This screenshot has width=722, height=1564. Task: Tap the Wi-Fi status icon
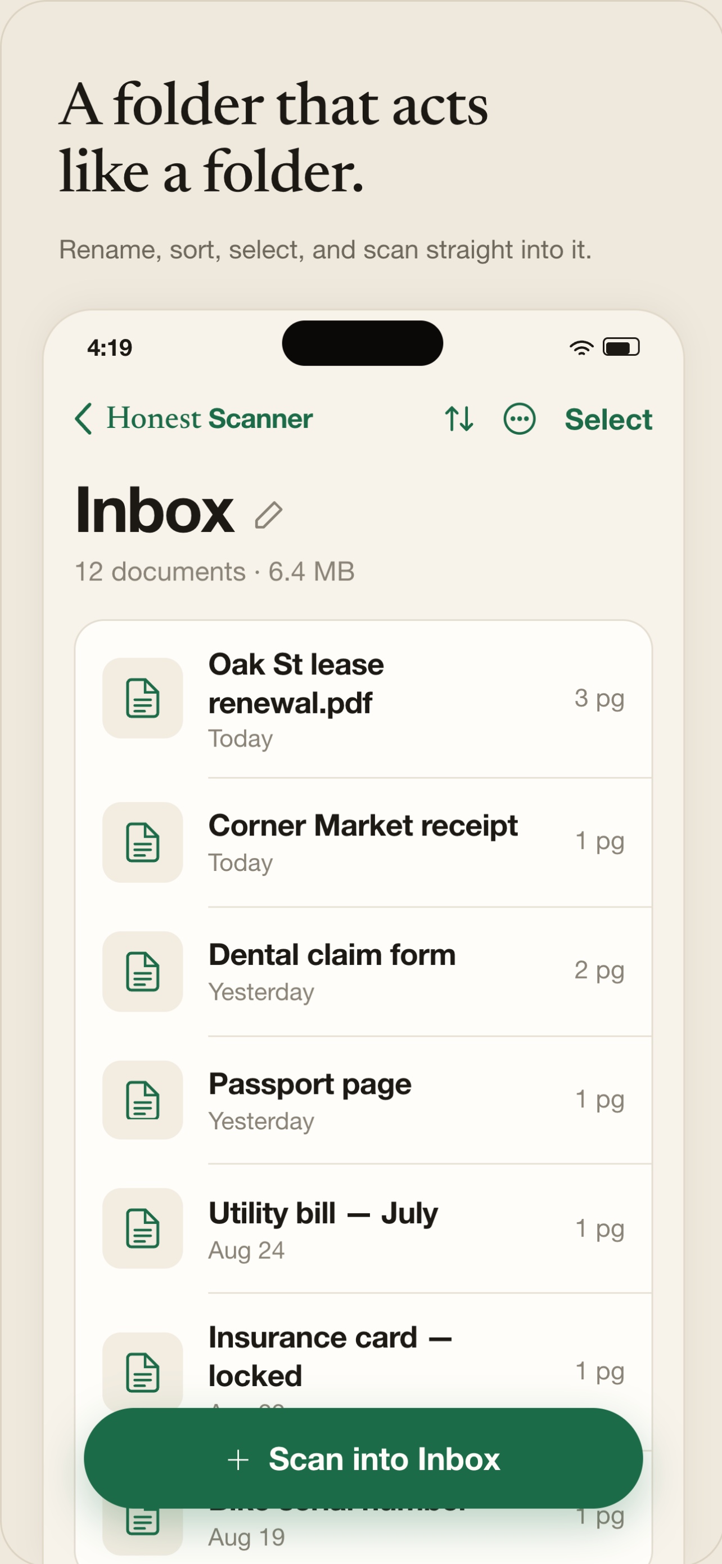pos(581,347)
